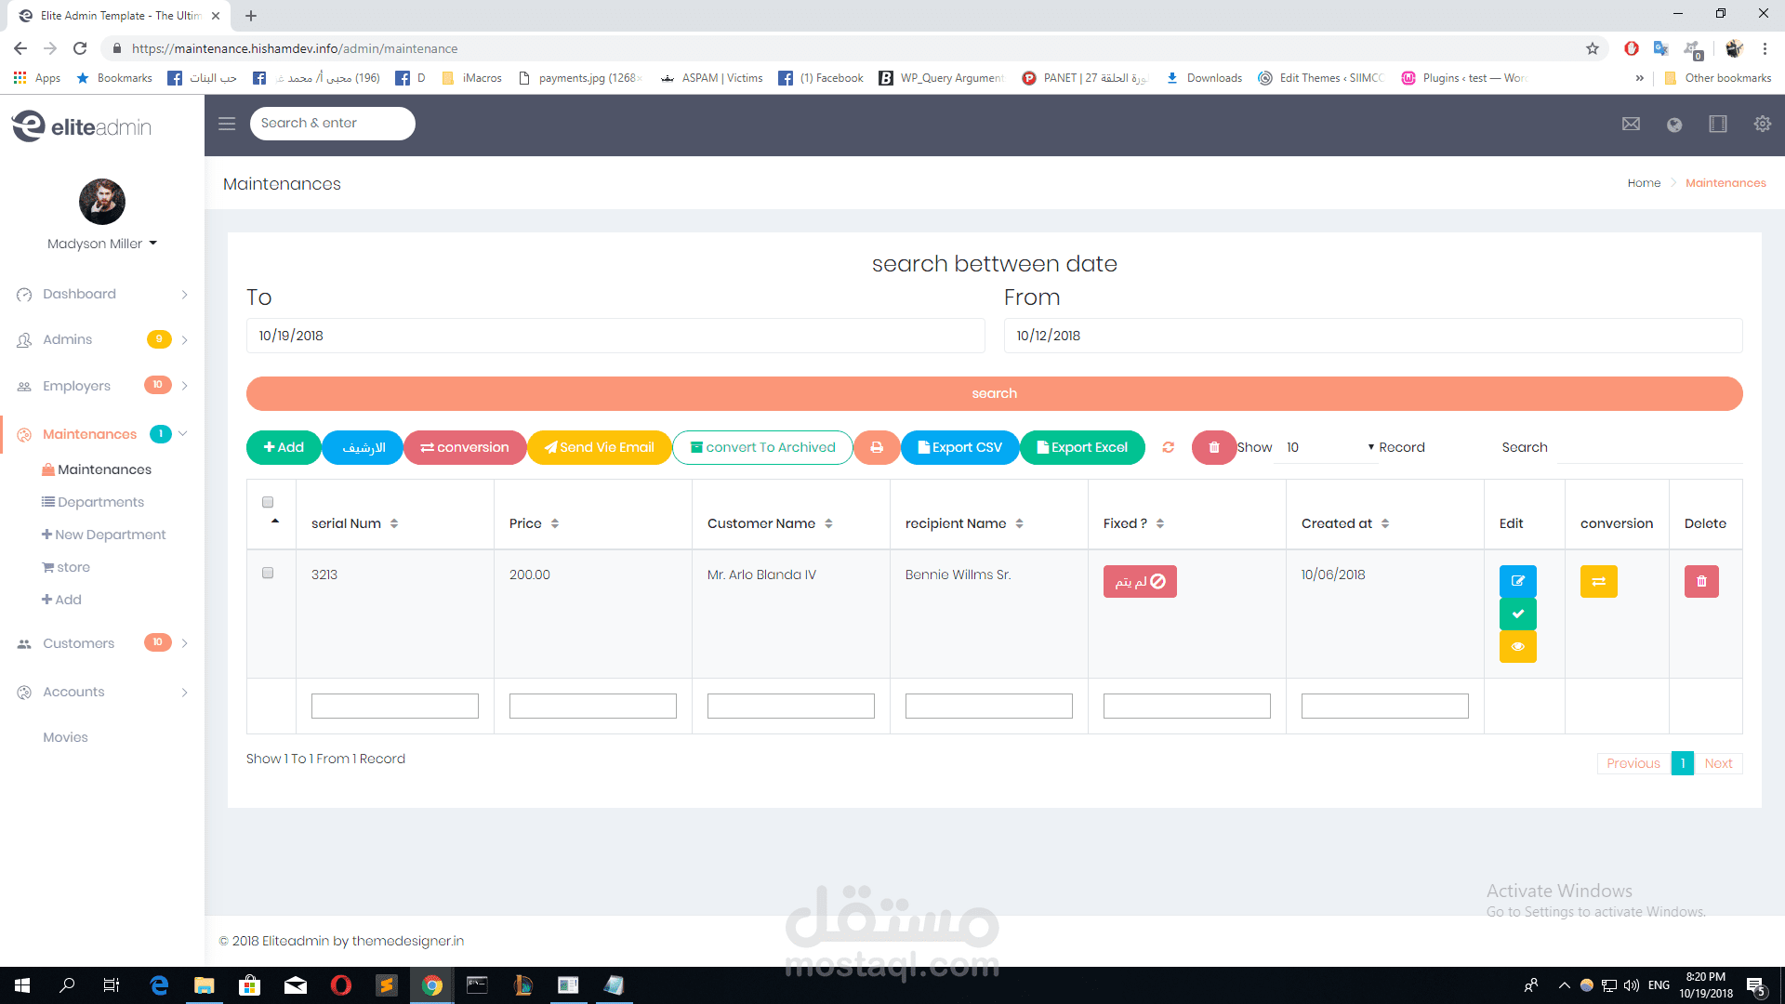
Task: Sort by Created at column arrows
Action: click(1385, 523)
